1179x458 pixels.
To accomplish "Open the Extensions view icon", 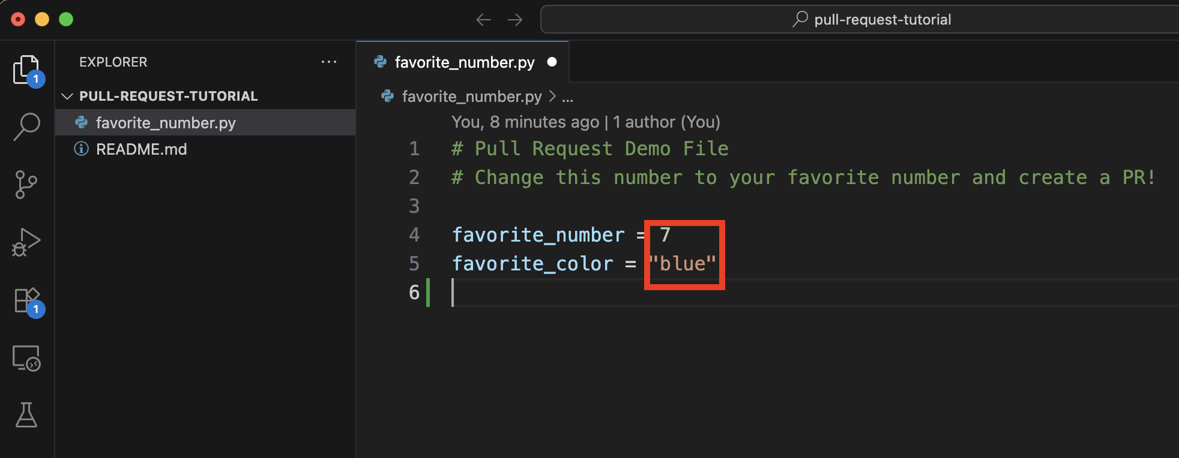I will 27,301.
